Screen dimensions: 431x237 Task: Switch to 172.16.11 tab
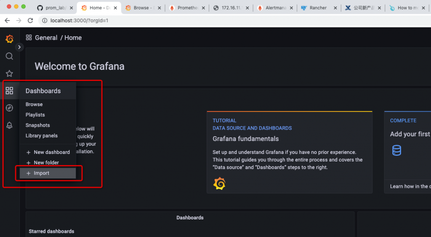(231, 8)
